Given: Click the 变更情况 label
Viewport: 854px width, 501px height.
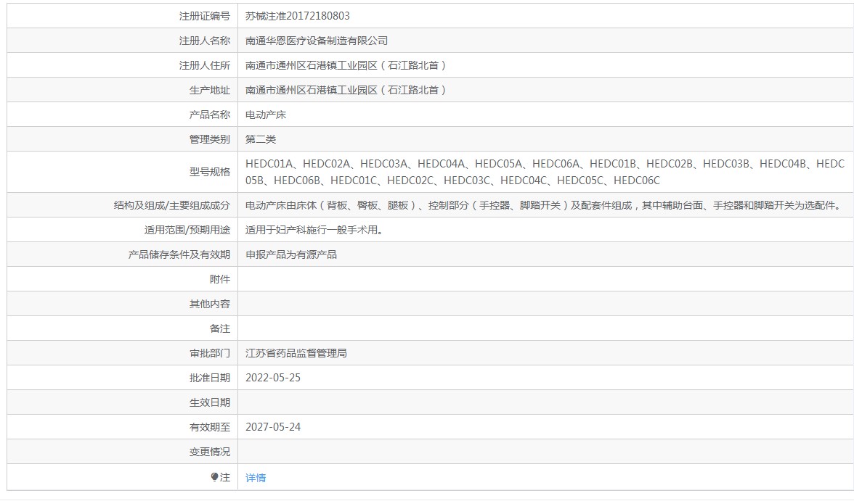Looking at the screenshot, I should [x=210, y=452].
